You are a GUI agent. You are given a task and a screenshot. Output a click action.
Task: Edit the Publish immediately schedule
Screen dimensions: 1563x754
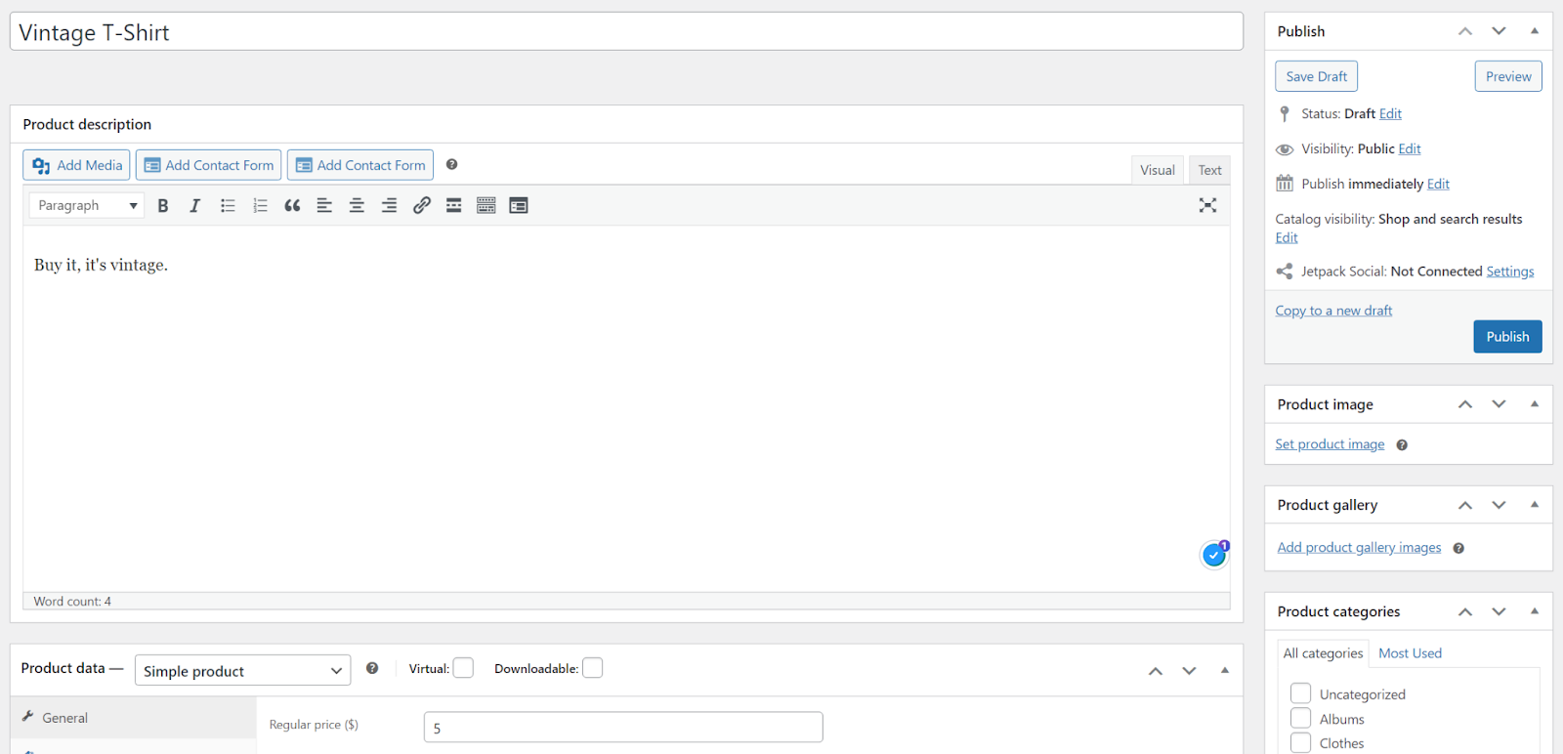[1438, 185]
